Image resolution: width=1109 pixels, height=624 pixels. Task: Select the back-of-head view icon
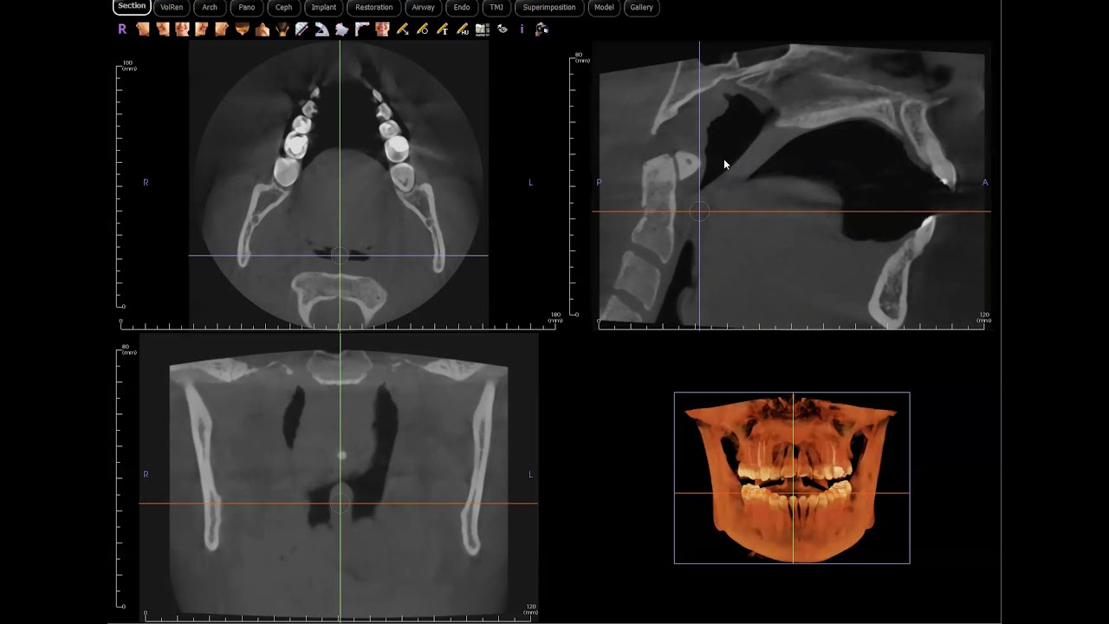282,29
